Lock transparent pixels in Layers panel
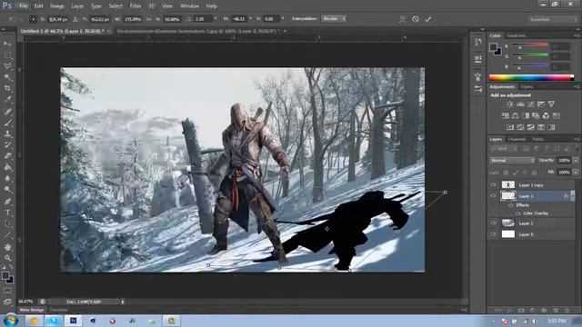582x327 pixels. [506, 173]
